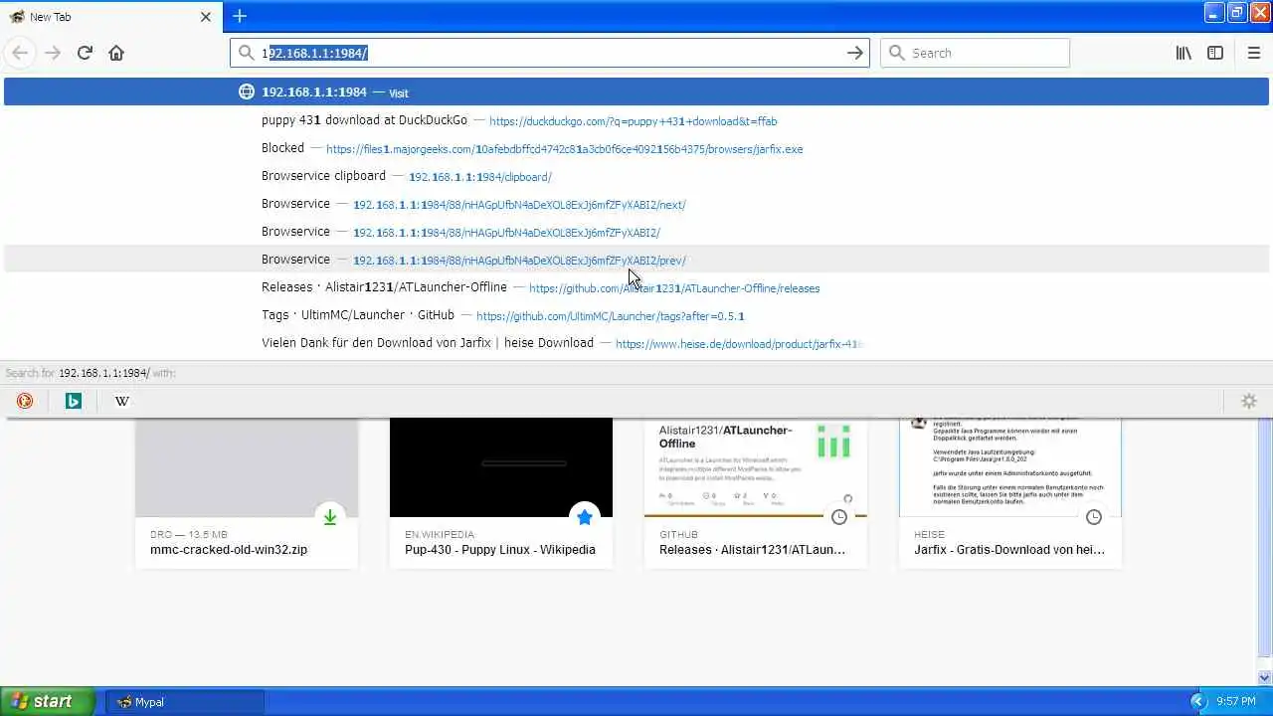This screenshot has height=716, width=1273.
Task: Choose the Browservice suggestion ending in XABI2/
Action: (636, 232)
